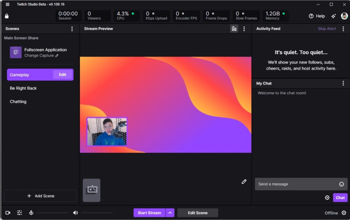Adjust the microphone volume slider

click(x=52, y=212)
